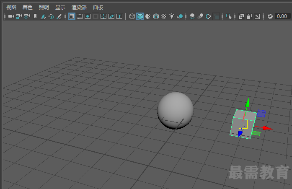
Task: Open the 渲染器 menu
Action: [x=79, y=8]
